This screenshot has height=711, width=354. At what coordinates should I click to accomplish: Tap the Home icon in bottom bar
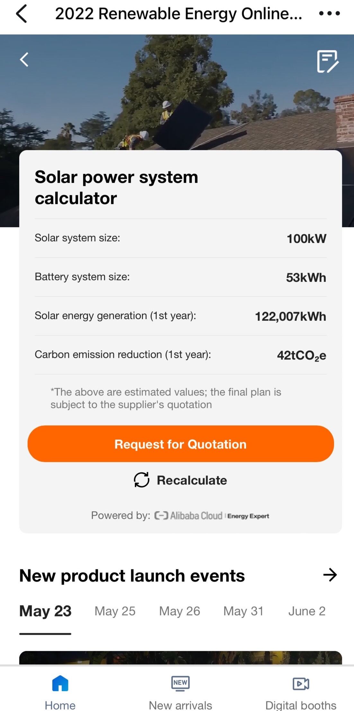click(x=60, y=683)
